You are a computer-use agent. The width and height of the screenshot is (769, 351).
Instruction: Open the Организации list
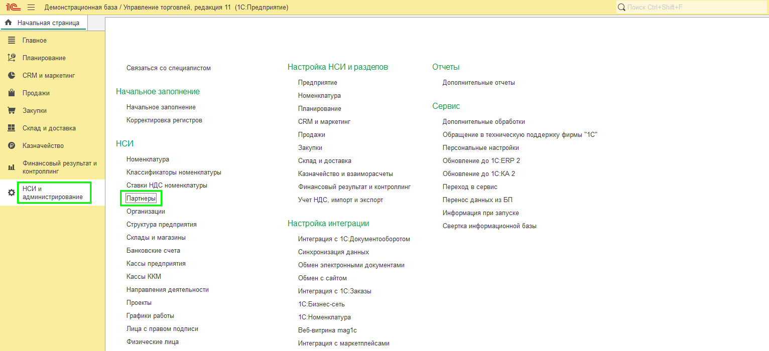pyautogui.click(x=146, y=211)
